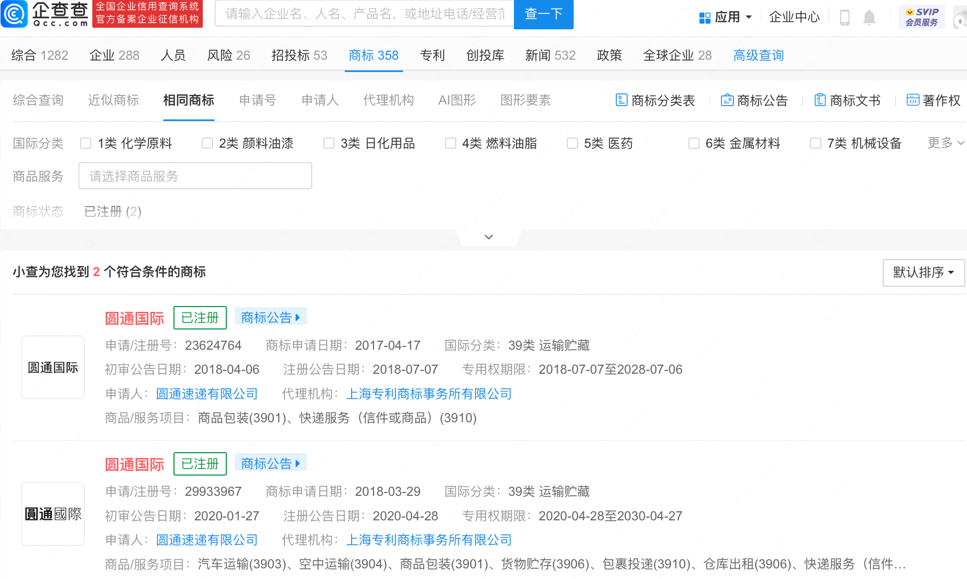Open 企业中心 in the header

794,17
